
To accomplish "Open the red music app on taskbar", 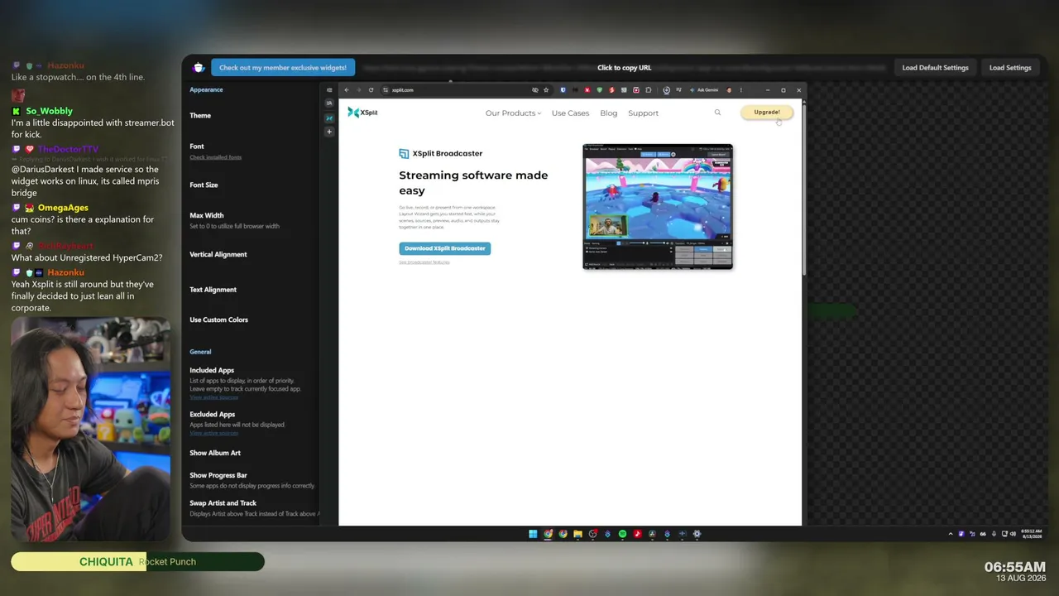I will pyautogui.click(x=637, y=534).
